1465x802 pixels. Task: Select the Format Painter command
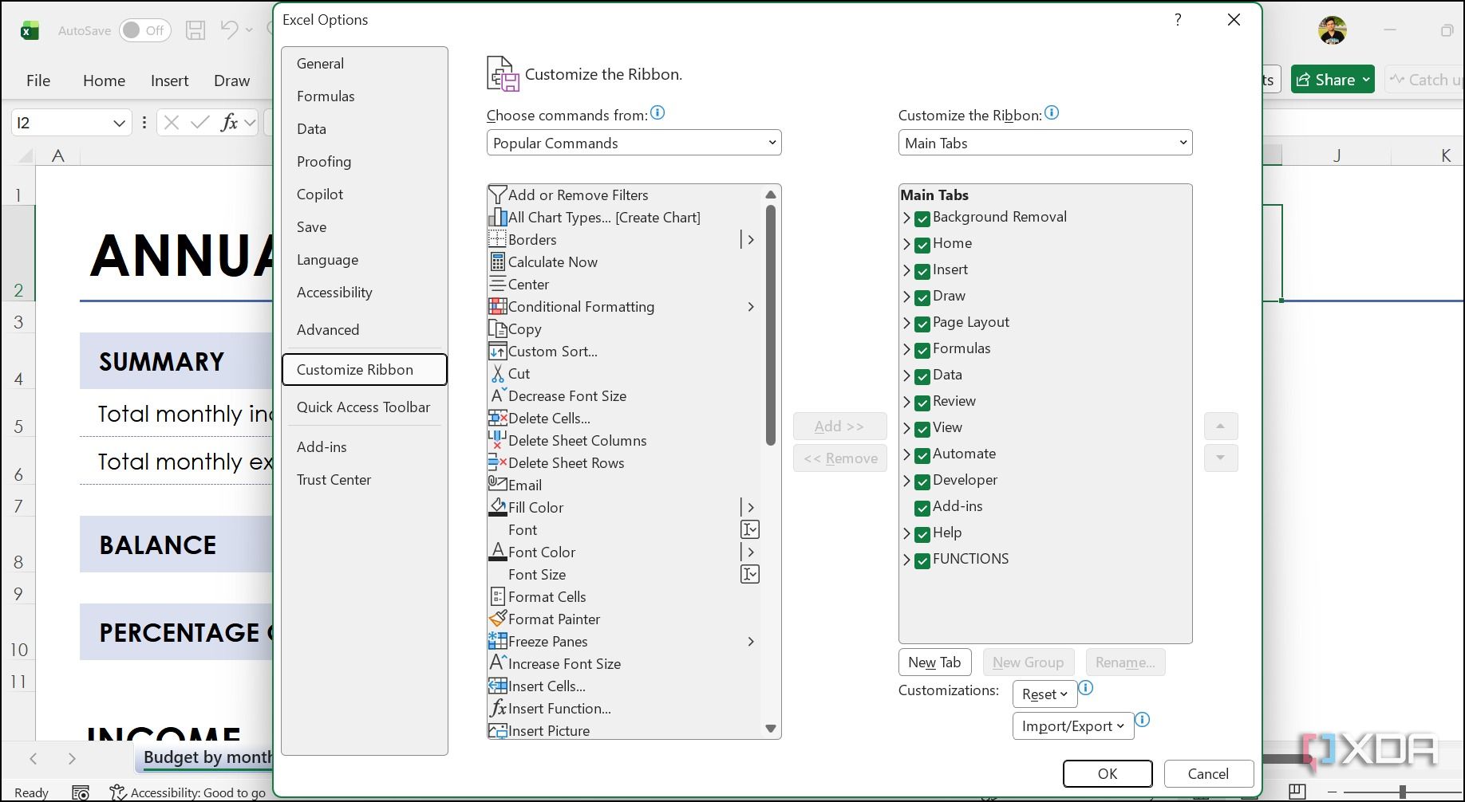622,619
